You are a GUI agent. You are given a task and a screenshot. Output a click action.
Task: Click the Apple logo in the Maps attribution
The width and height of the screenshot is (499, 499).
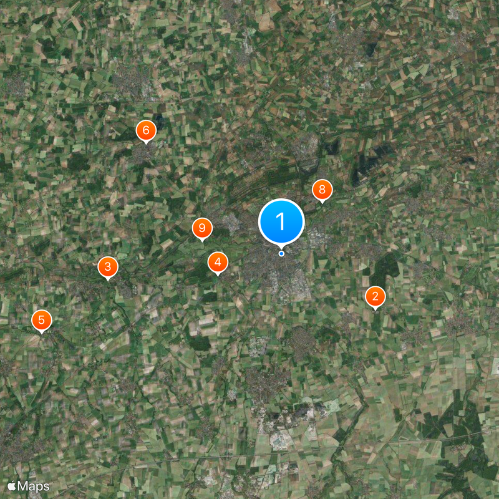11,486
